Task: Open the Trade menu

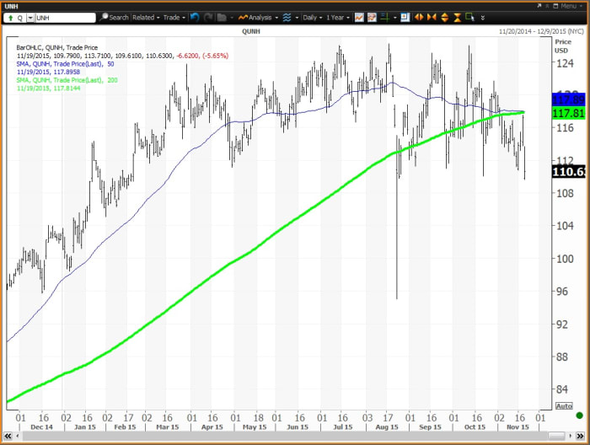Action: coord(174,17)
